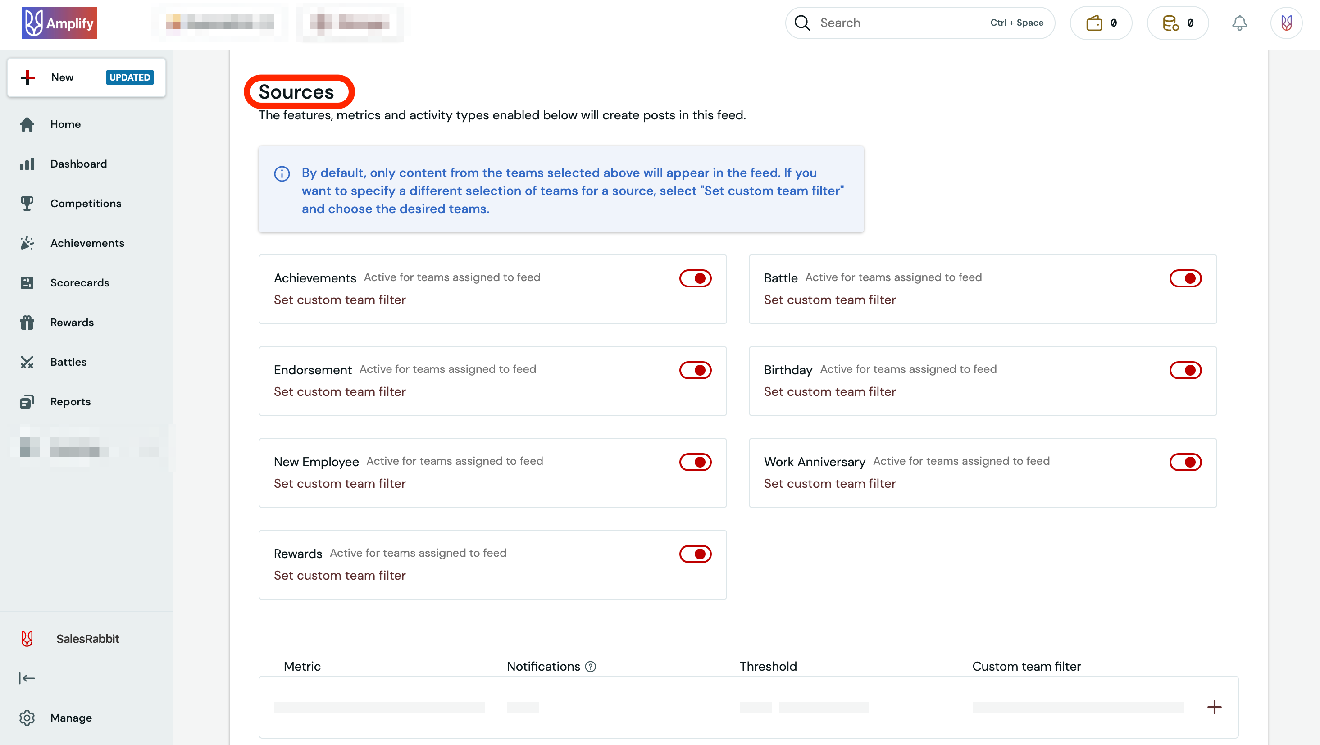Viewport: 1320px width, 745px height.
Task: Click the user profile avatar icon
Action: click(1286, 23)
